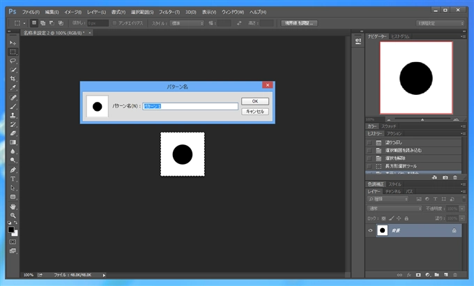Image resolution: width=474 pixels, height=286 pixels.
Task: Select the Dodge tool
Action: tap(13, 160)
